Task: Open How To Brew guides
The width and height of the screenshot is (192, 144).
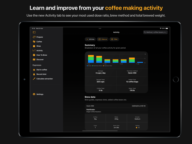Action: (x=42, y=55)
